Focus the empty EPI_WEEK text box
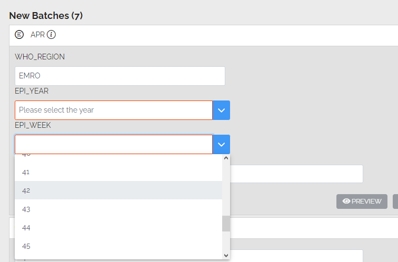398x262 pixels. click(114, 144)
